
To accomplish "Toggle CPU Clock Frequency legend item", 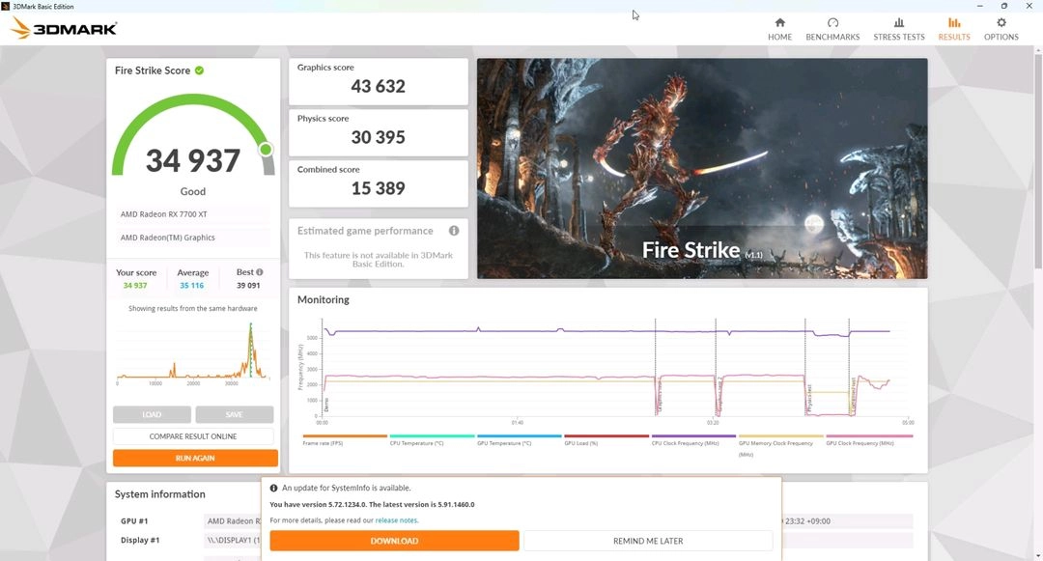I will pos(693,440).
